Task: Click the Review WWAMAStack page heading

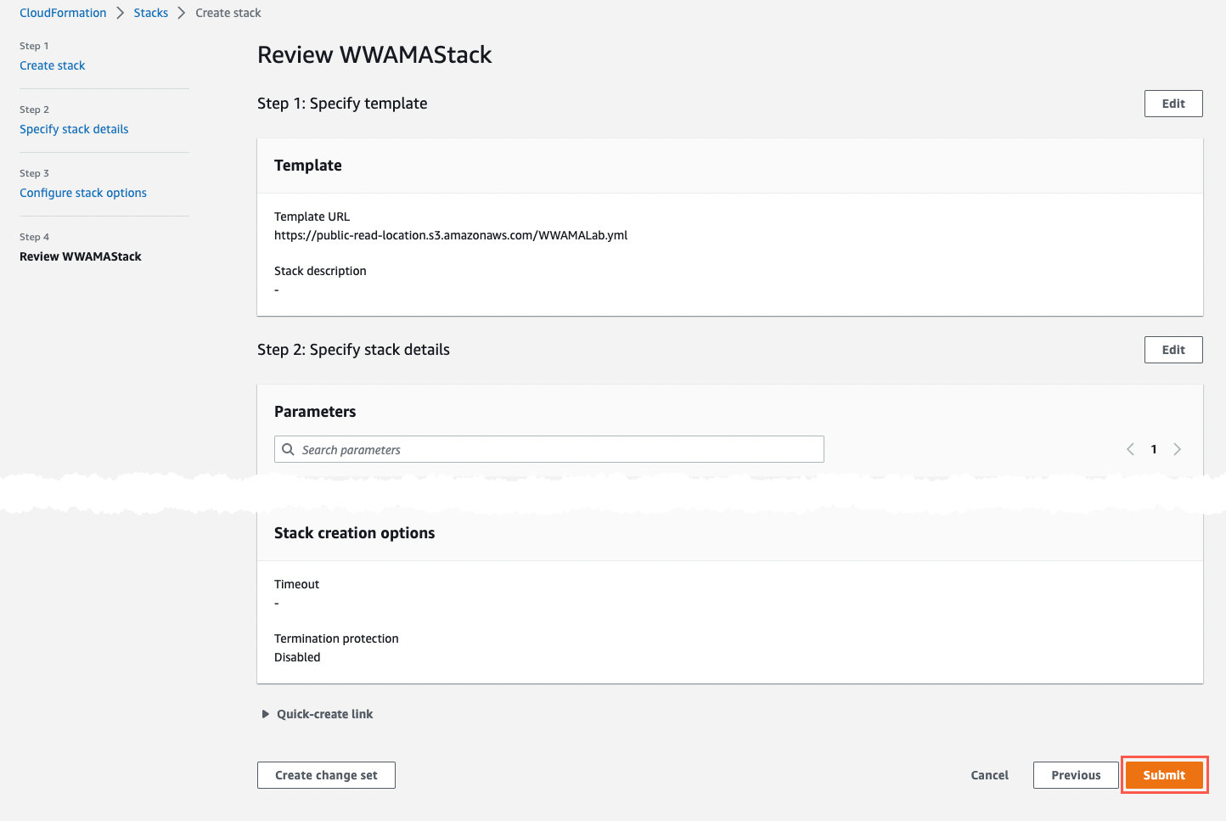Action: 374,54
